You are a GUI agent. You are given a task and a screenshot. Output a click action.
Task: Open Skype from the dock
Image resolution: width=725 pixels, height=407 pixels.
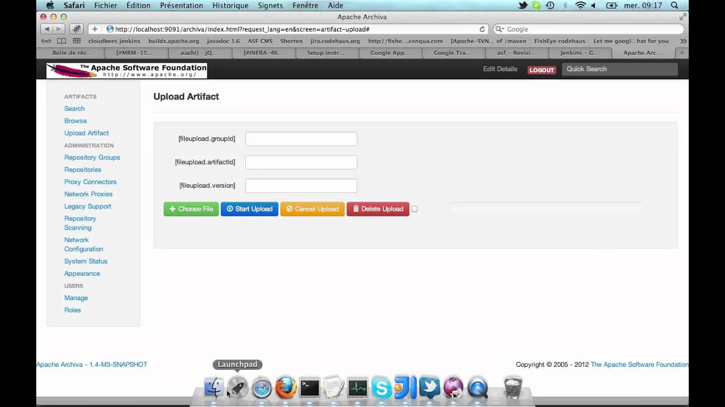tap(381, 388)
